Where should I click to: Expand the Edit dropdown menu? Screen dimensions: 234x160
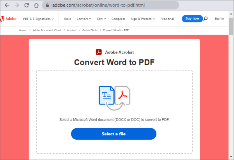click(101, 19)
